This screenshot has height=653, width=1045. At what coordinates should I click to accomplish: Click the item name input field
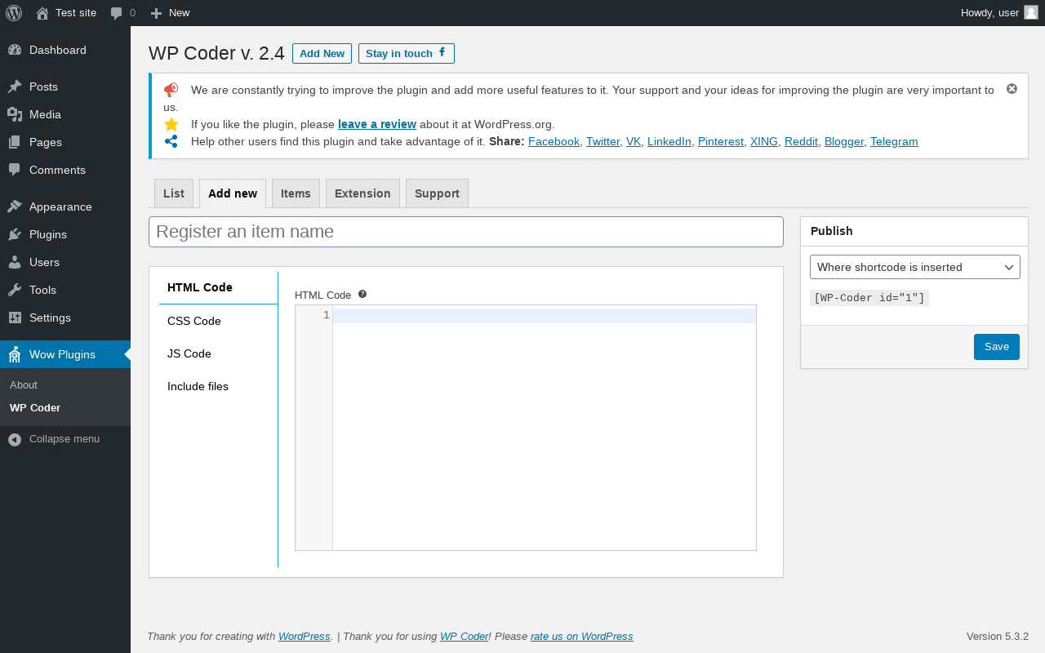pyautogui.click(x=466, y=232)
